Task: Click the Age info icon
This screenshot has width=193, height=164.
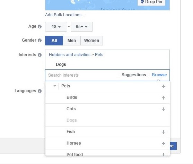Action: pos(40,26)
